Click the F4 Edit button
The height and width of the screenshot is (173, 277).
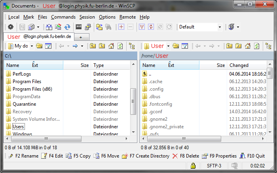52,156
